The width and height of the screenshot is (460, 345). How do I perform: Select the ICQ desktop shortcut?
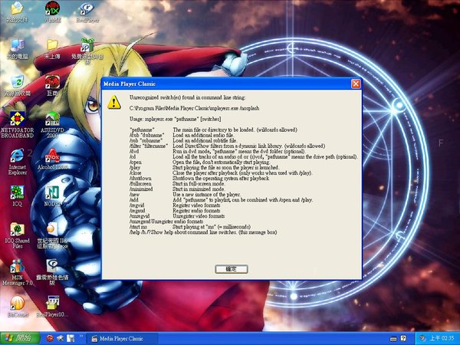point(18,196)
